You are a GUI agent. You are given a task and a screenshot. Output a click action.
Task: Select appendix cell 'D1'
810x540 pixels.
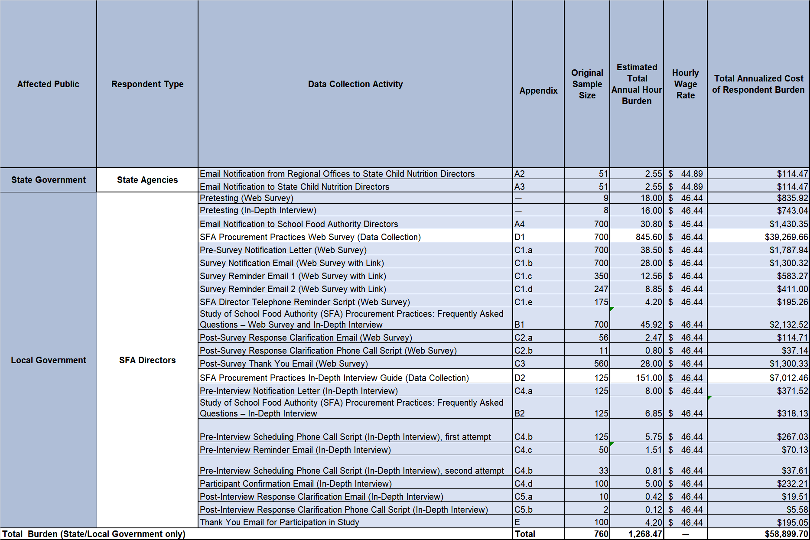(x=538, y=237)
